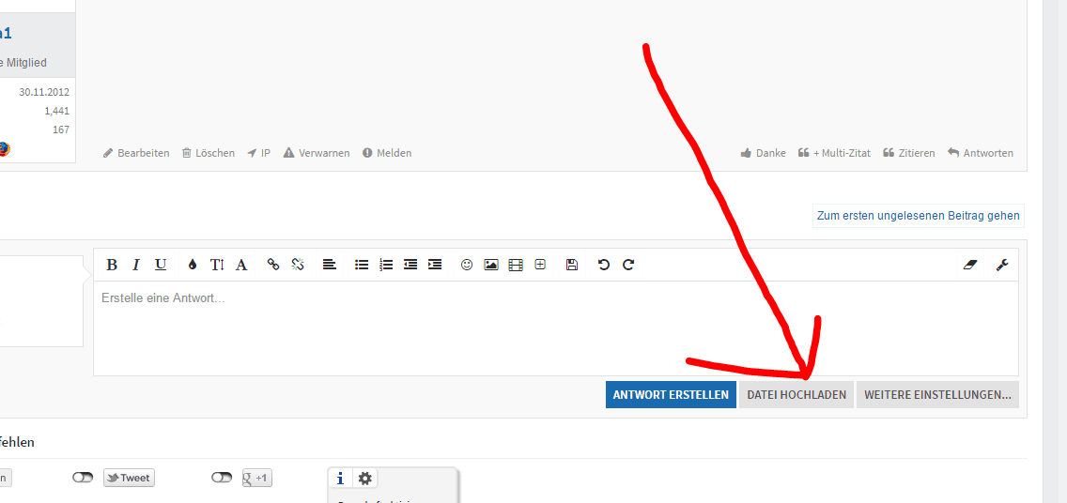Screen dimensions: 1067x503
Task: Click Bearbeiten to edit the post
Action: coord(136,153)
